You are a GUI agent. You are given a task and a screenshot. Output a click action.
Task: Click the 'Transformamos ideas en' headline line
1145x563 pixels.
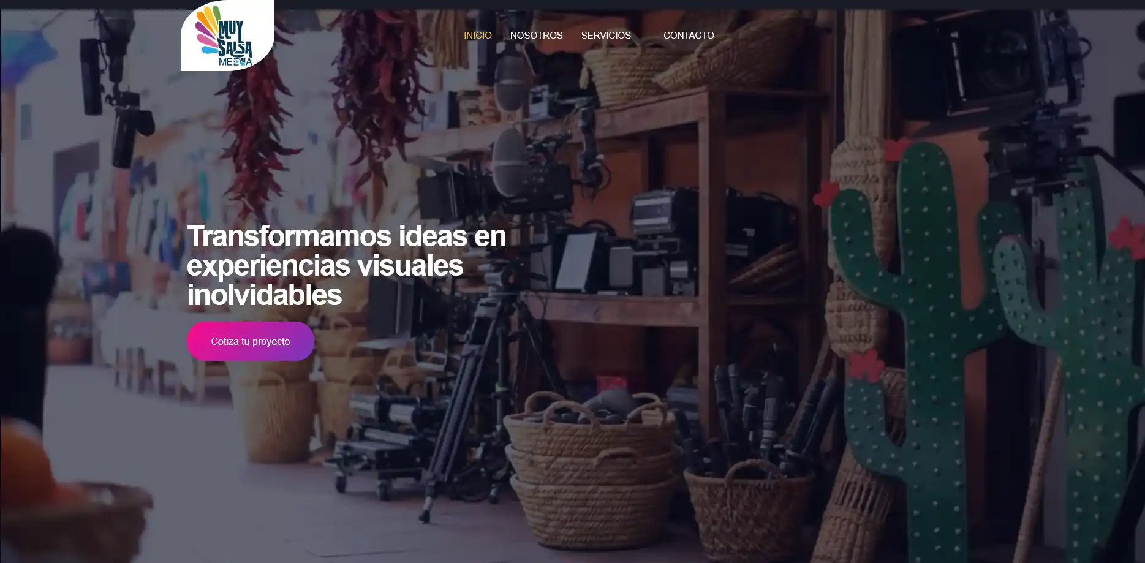coord(346,236)
